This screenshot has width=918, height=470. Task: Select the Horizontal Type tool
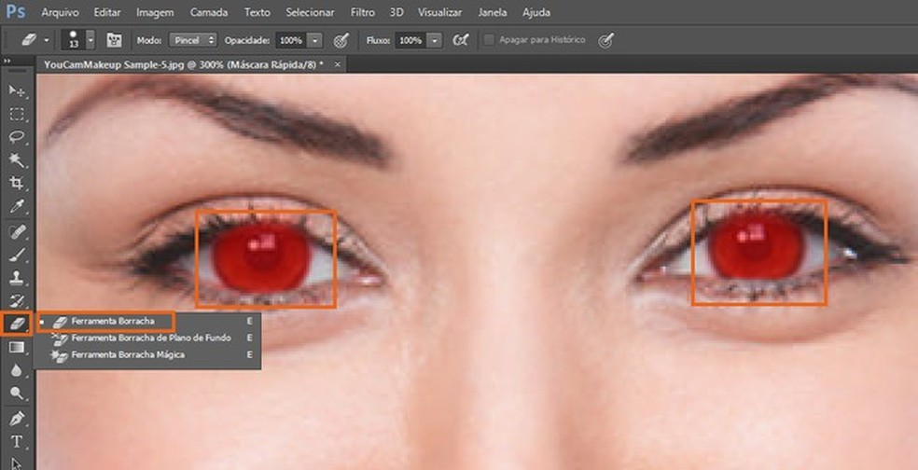click(17, 442)
